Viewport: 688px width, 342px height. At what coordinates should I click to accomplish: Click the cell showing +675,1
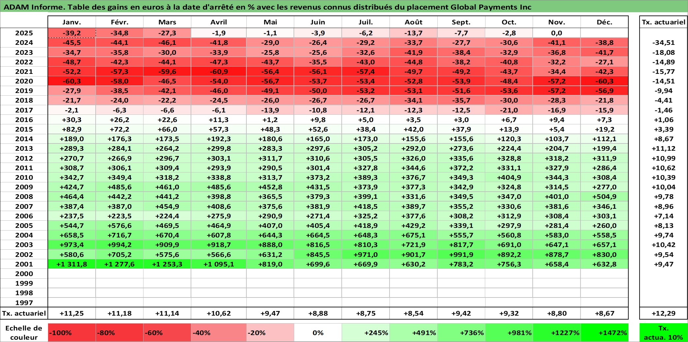click(x=414, y=235)
